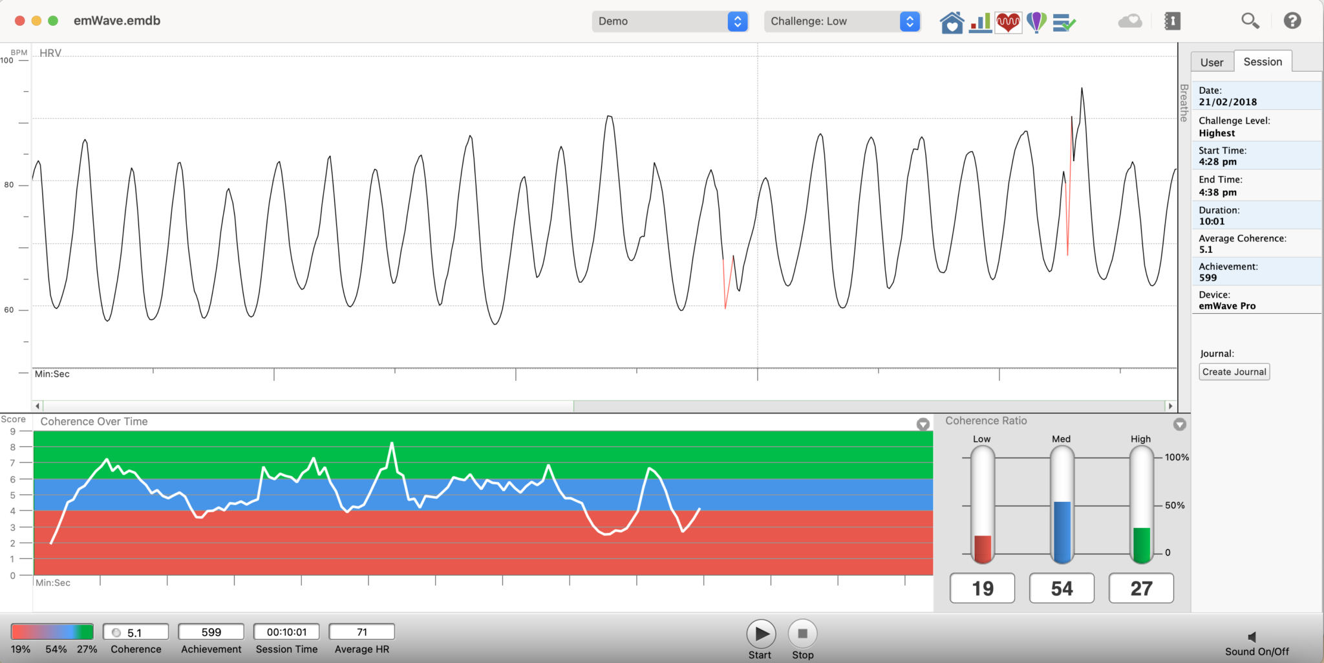The width and height of the screenshot is (1324, 663).
Task: Open the Challenge: Low dropdown
Action: tap(842, 21)
